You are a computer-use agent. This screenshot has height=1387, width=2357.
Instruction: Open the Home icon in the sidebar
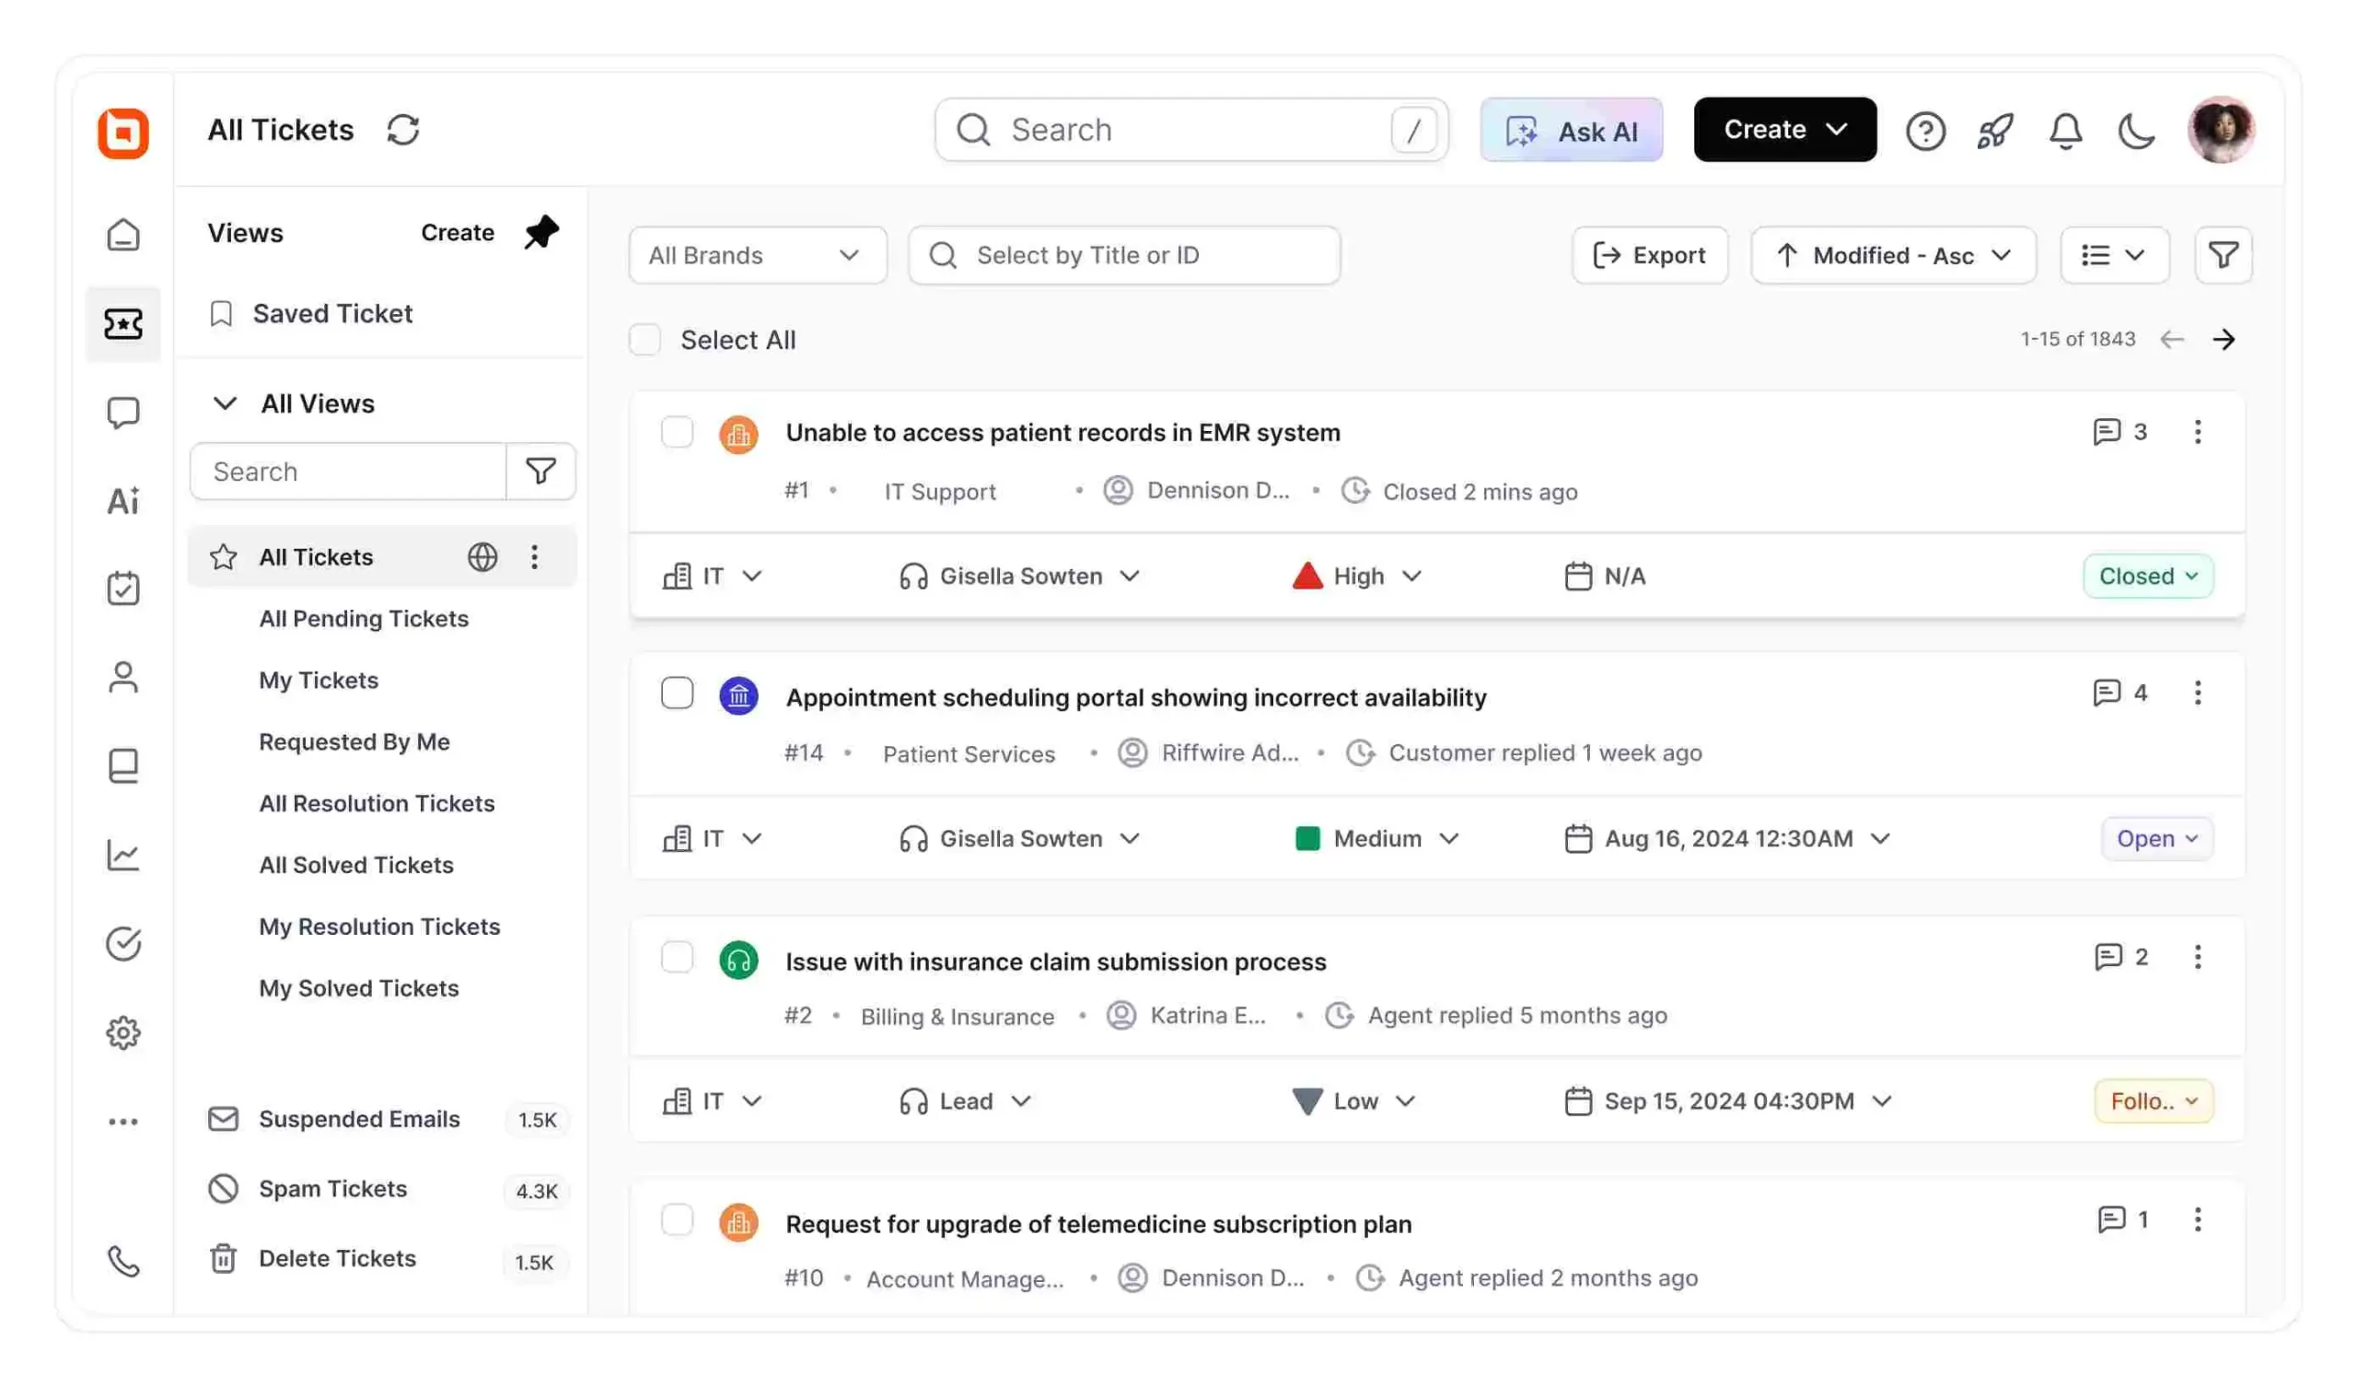click(123, 235)
